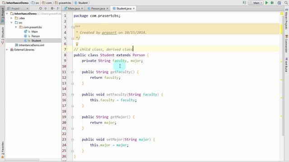Collapse the InheritanceDemo project root
The image size is (289, 162).
click(7, 13)
